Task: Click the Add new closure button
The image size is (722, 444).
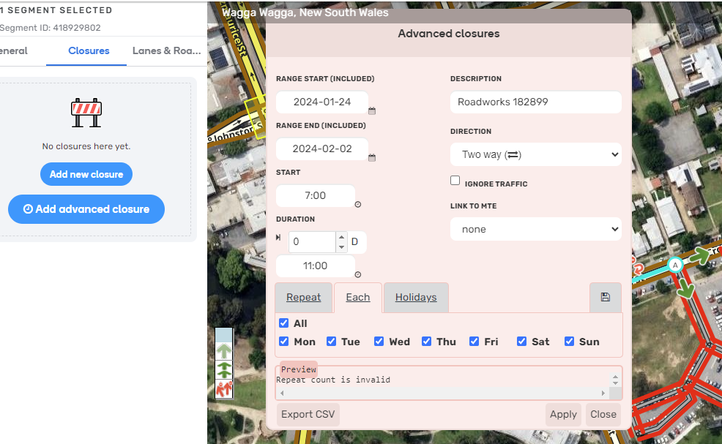Action: [x=86, y=175]
